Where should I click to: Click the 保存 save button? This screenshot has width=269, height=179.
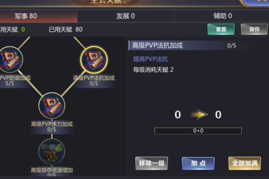click(255, 29)
